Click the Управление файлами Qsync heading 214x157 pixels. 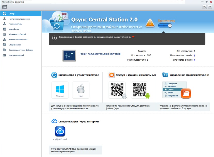189,75
